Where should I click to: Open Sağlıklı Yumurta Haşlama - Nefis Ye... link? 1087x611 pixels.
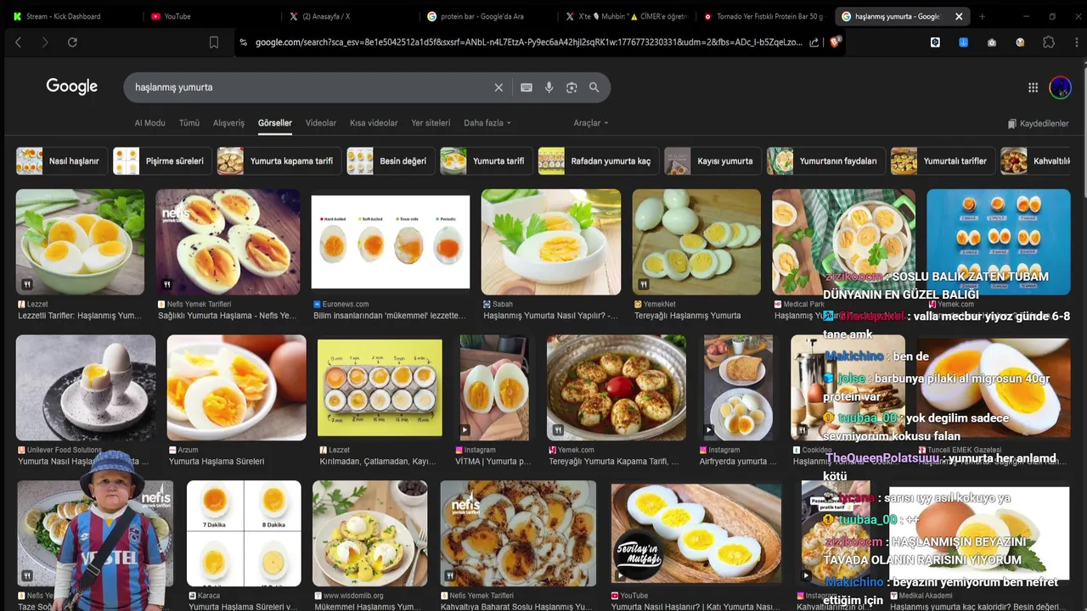[228, 316]
